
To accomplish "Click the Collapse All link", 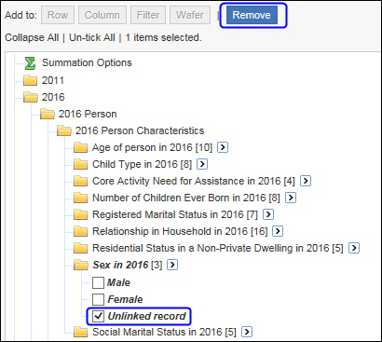I will pyautogui.click(x=32, y=37).
